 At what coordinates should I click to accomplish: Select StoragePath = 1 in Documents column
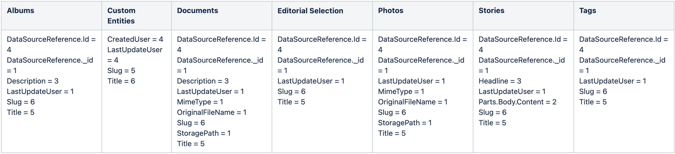pos(204,133)
